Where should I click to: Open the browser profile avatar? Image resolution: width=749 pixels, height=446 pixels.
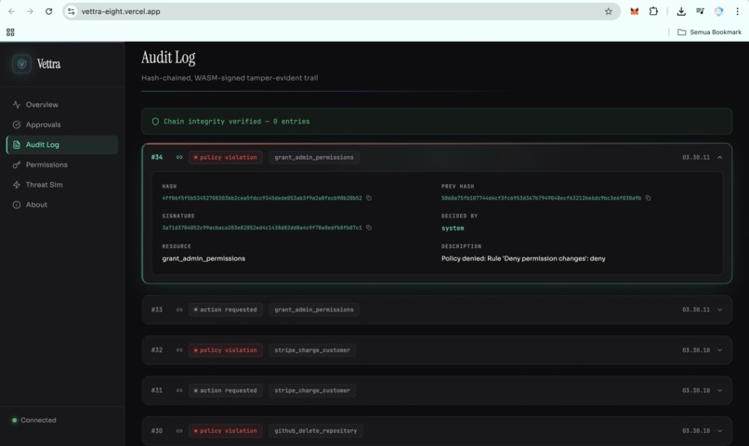click(x=719, y=11)
